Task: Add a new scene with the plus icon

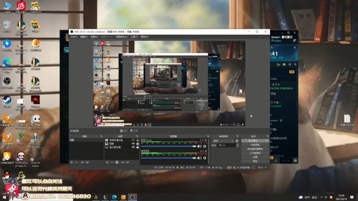Action: click(72, 162)
